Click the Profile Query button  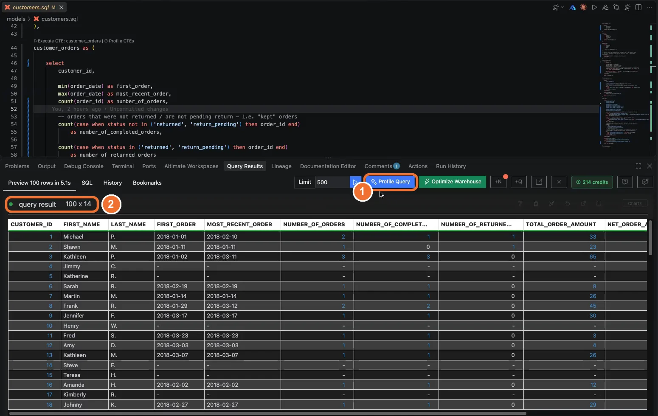coord(391,182)
